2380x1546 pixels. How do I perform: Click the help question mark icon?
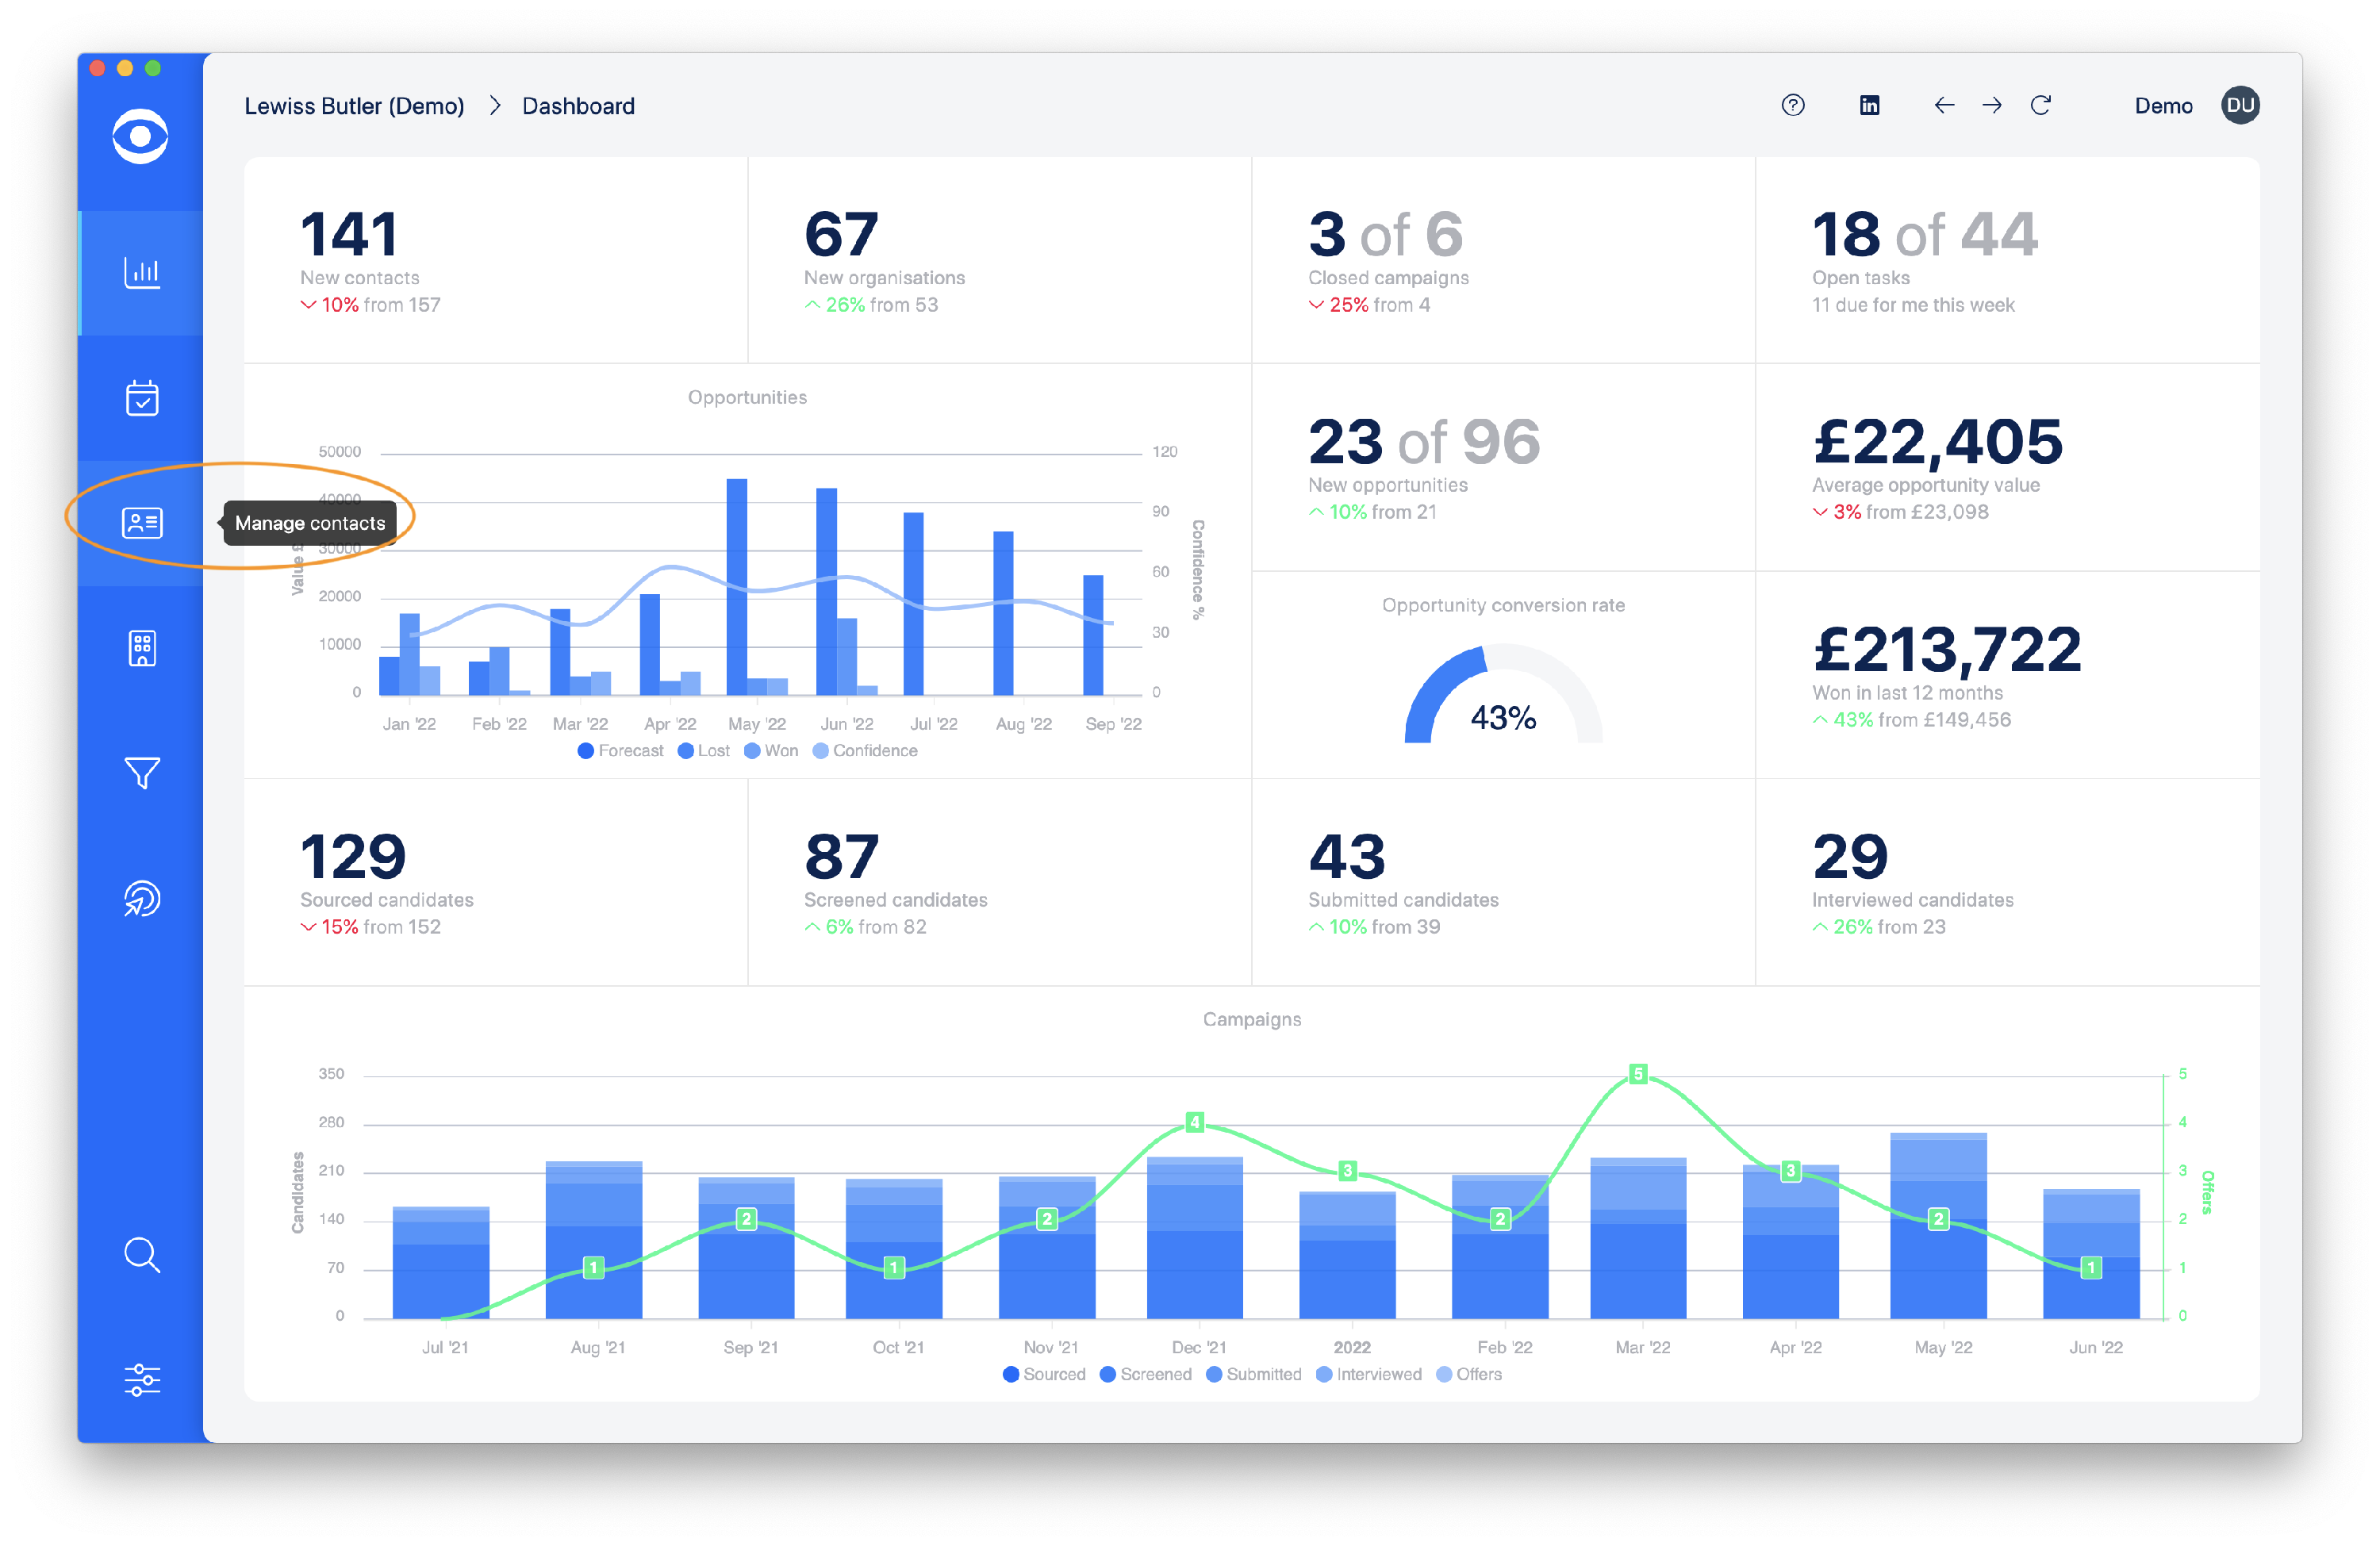point(1792,105)
